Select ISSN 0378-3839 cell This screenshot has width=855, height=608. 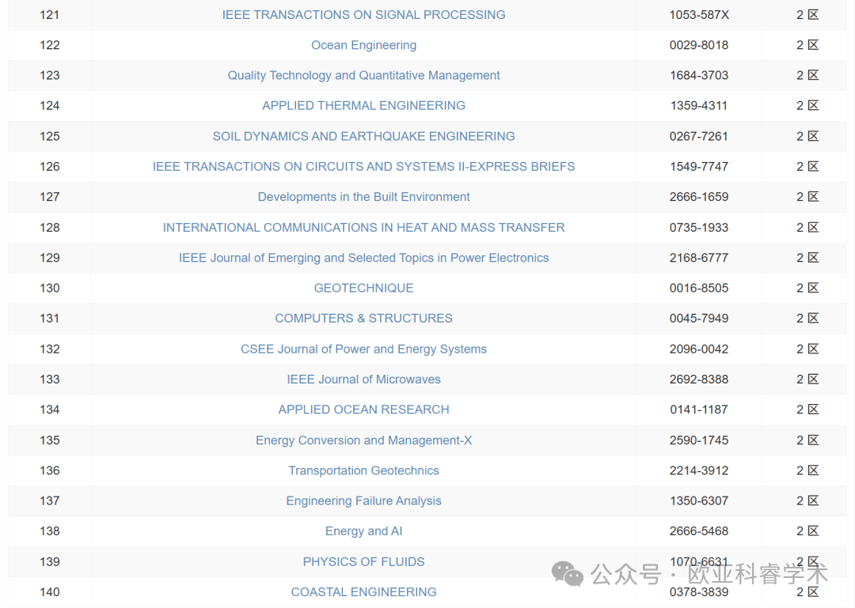pyautogui.click(x=699, y=592)
